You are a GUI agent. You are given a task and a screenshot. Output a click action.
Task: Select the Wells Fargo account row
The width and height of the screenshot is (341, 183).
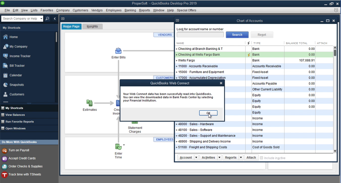click(x=254, y=60)
